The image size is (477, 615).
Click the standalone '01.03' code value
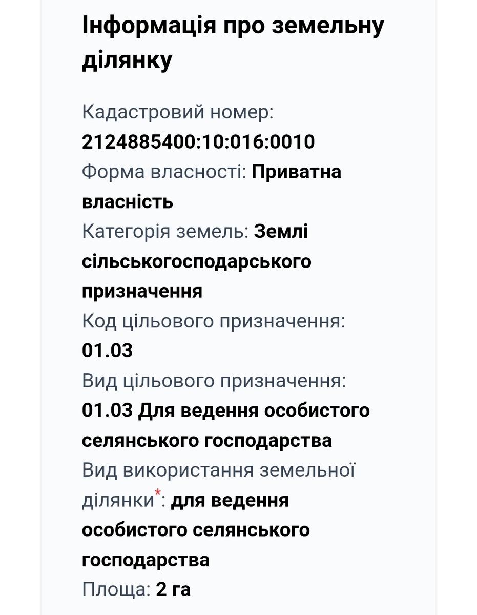coord(107,351)
